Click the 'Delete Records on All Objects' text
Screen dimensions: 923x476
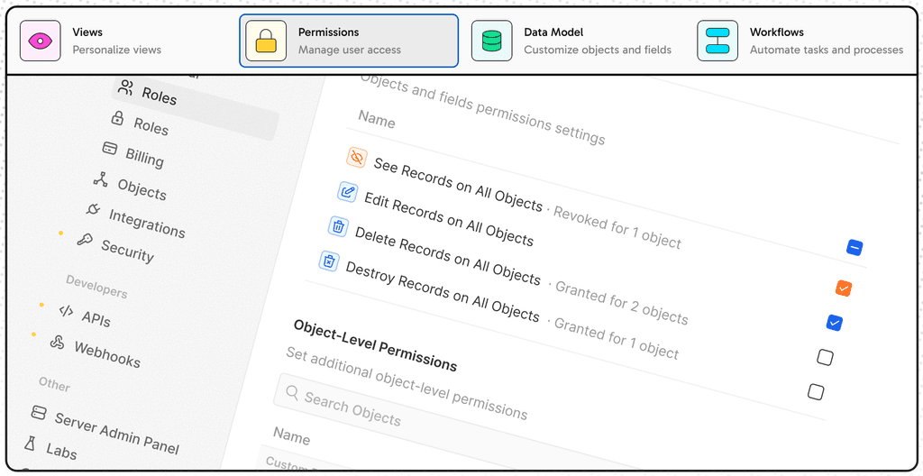447,256
